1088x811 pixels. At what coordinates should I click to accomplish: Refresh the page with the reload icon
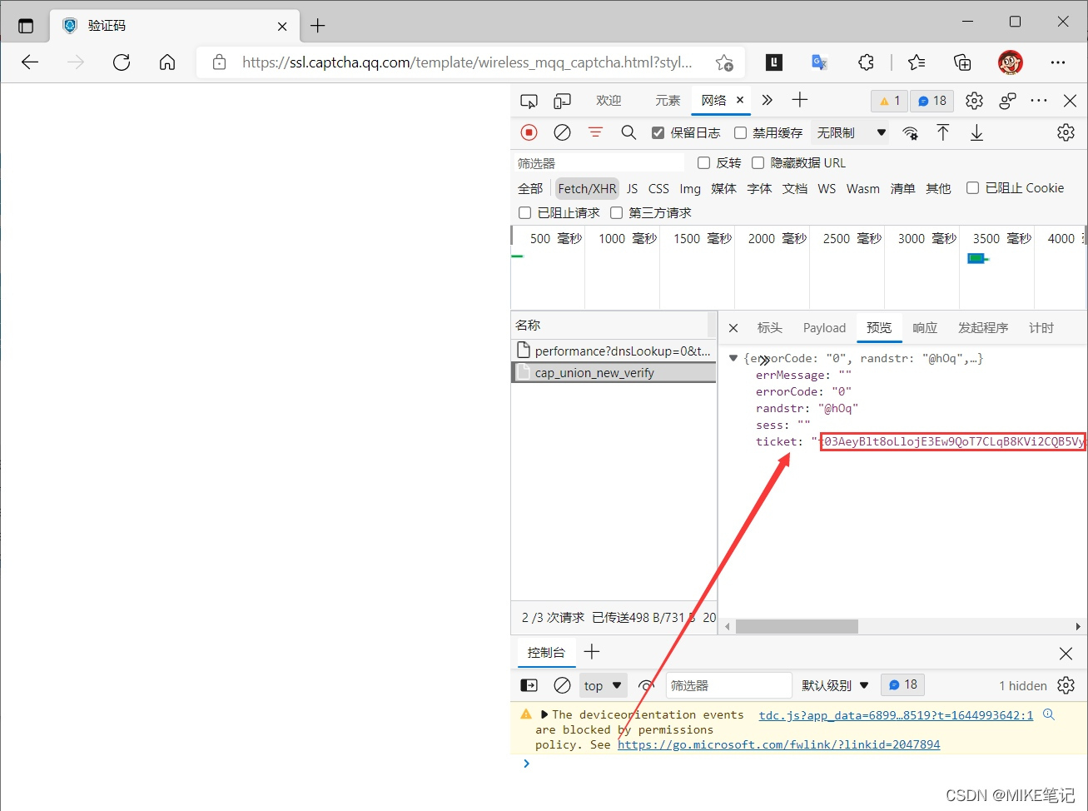click(x=122, y=62)
